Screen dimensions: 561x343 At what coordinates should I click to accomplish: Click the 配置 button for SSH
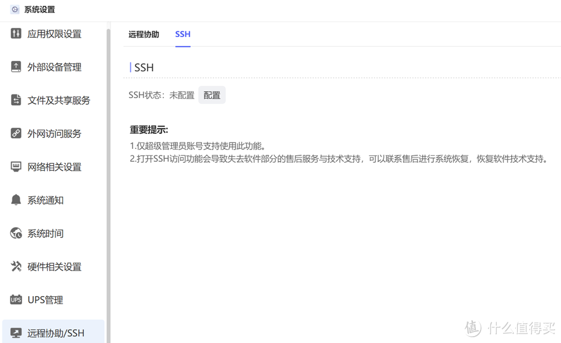(x=212, y=94)
